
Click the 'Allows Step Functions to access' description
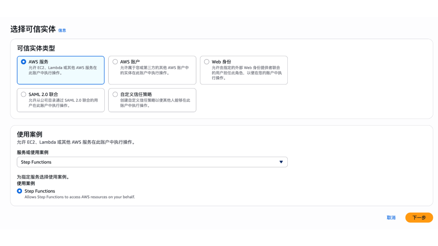(x=80, y=197)
